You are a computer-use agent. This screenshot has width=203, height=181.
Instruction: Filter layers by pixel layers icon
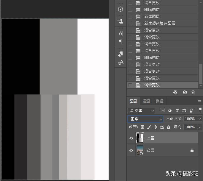click(163, 110)
